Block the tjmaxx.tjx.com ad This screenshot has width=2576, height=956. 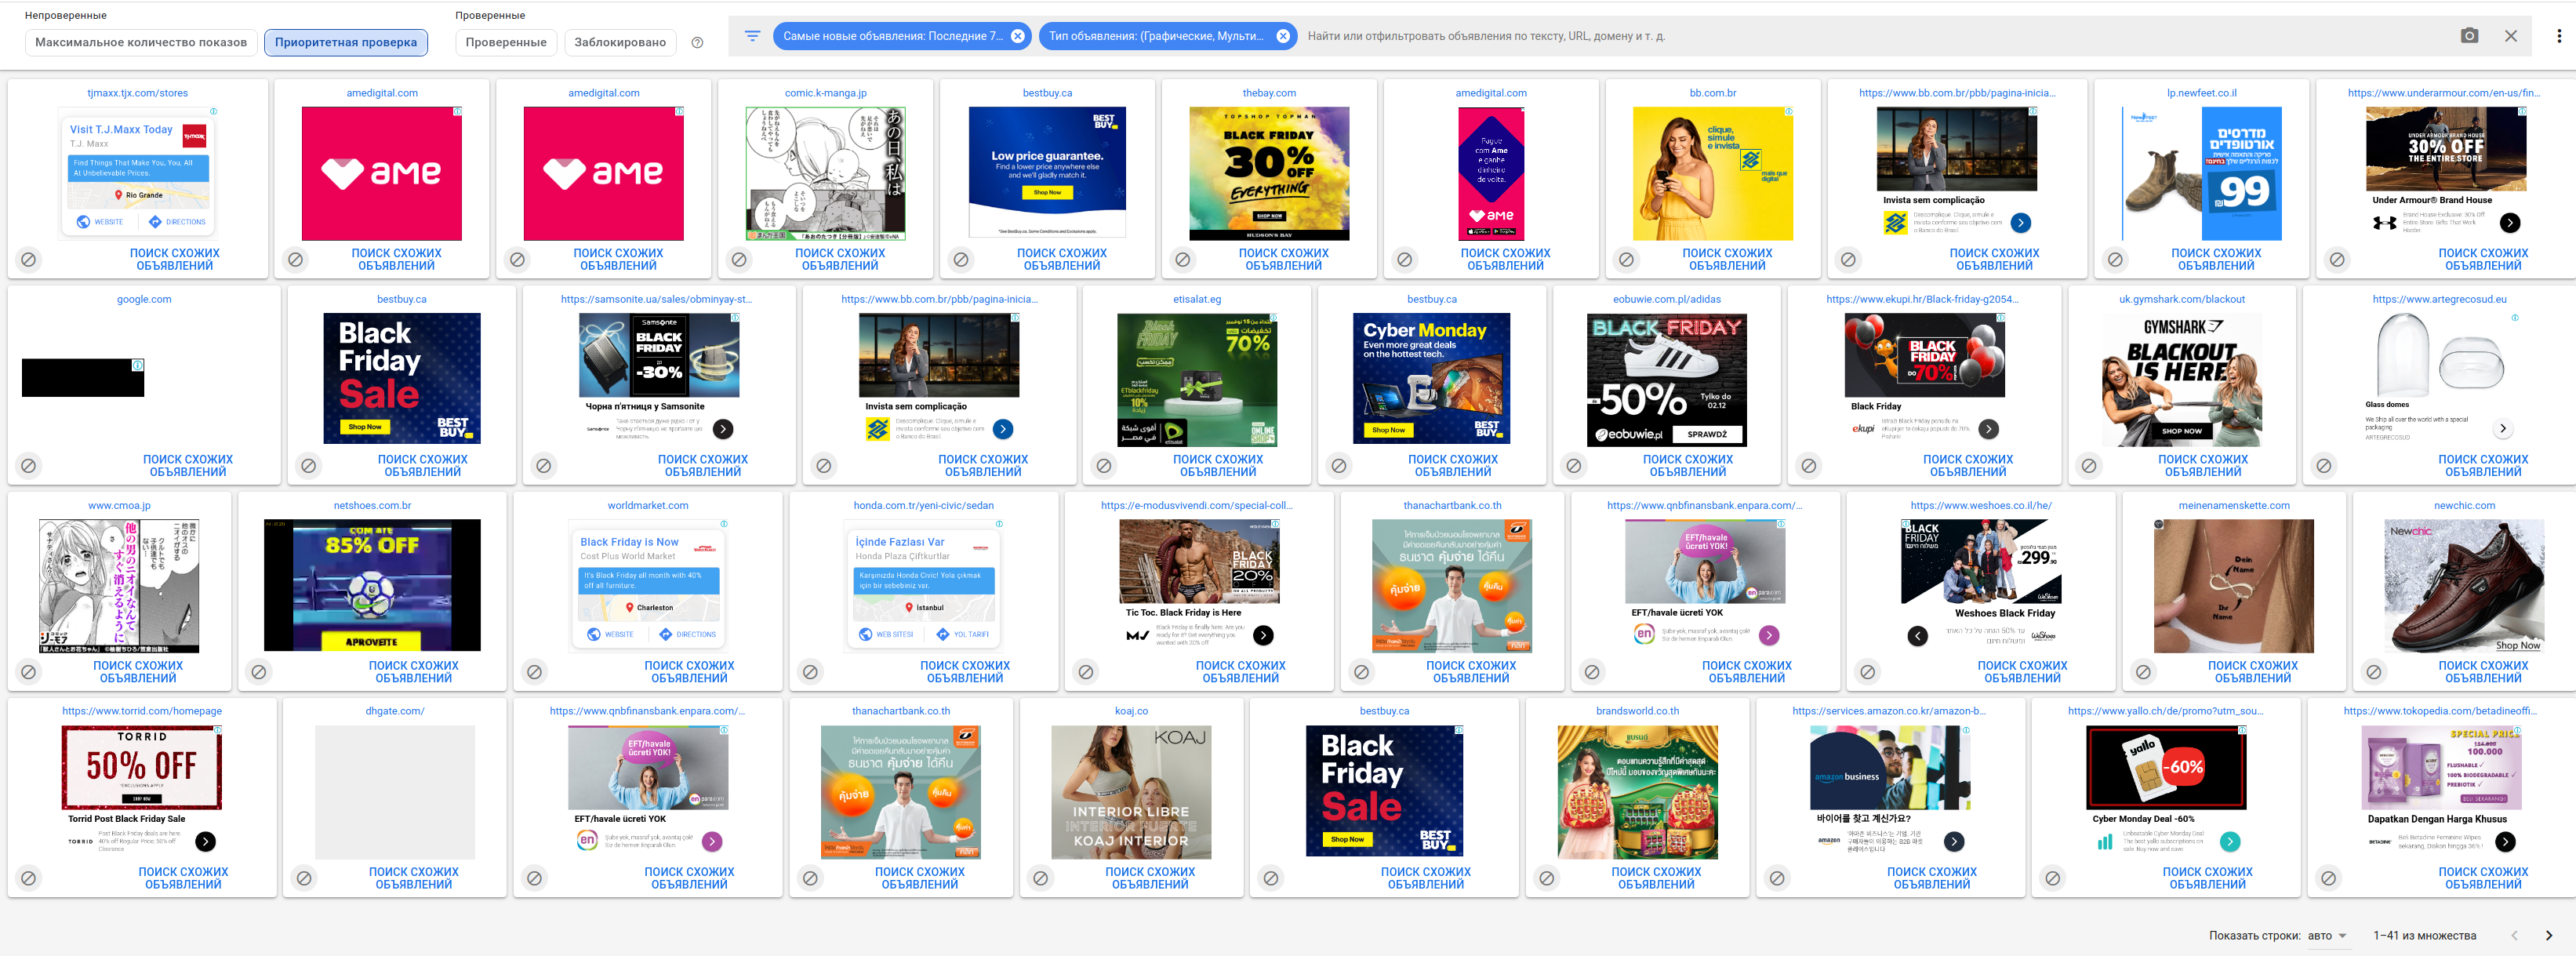[x=29, y=260]
